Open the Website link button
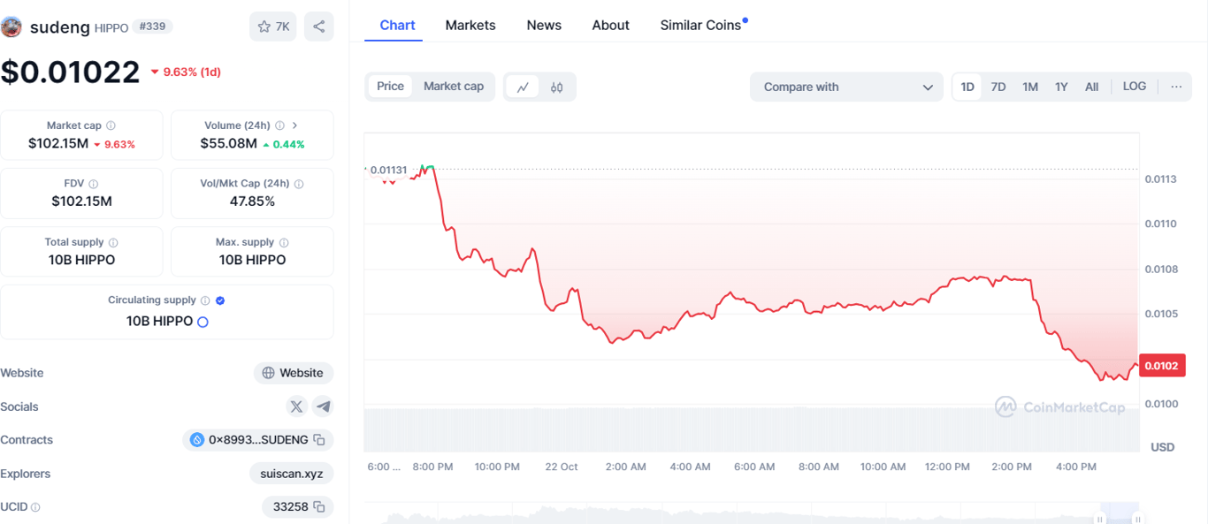This screenshot has width=1208, height=524. 294,373
